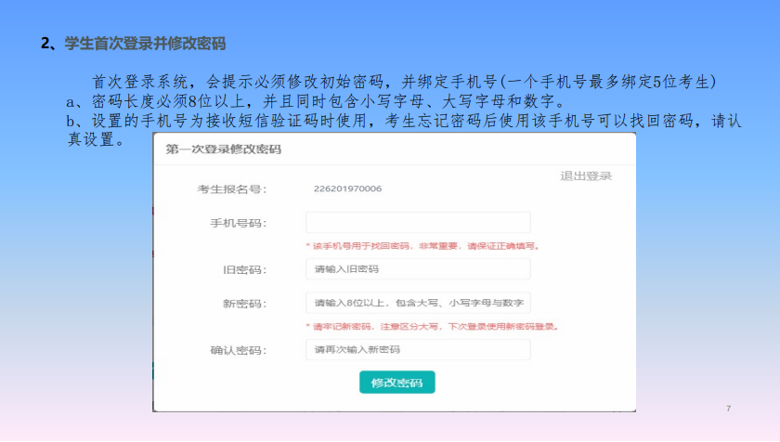The width and height of the screenshot is (780, 442).
Task: Click the red new password reminder text
Action: point(431,327)
